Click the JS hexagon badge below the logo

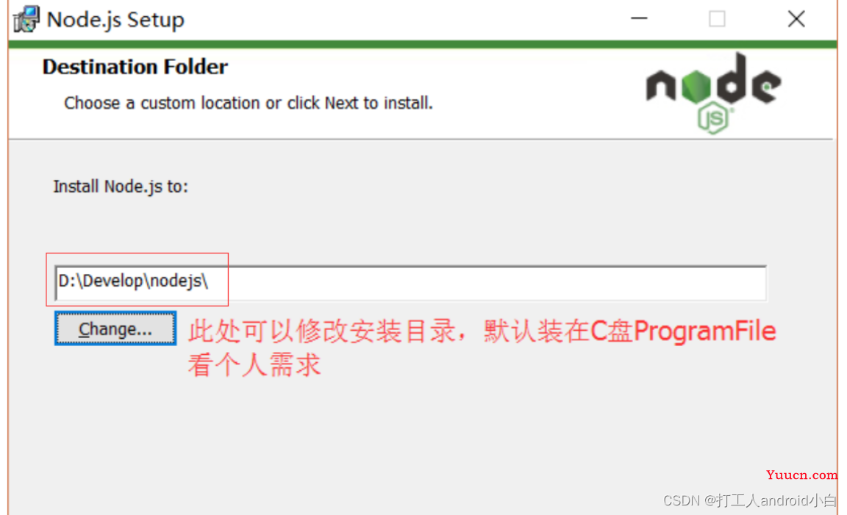click(x=713, y=118)
